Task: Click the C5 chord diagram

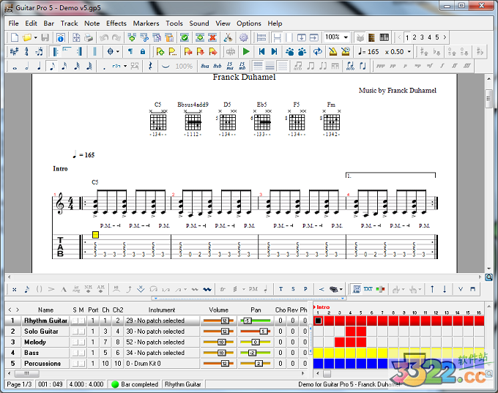Action: click(158, 120)
